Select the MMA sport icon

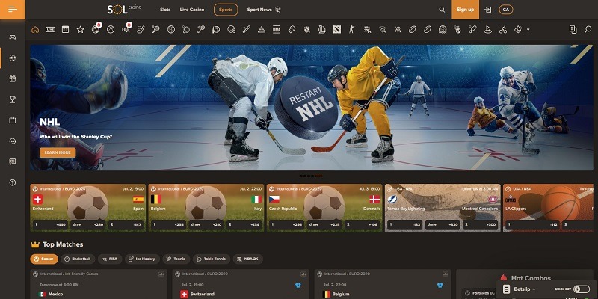277,29
